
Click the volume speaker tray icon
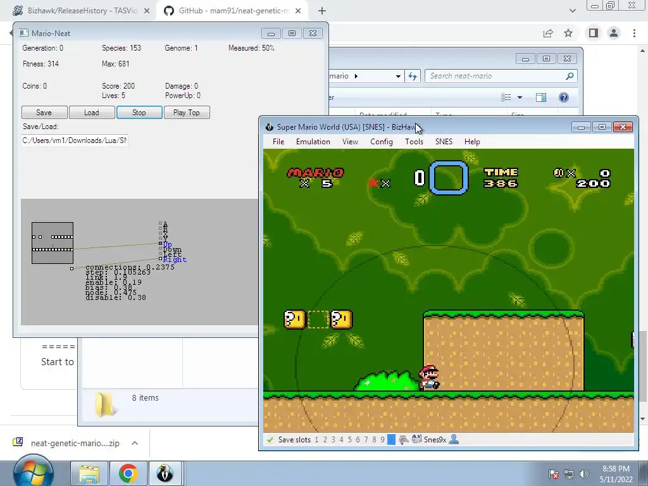click(584, 474)
